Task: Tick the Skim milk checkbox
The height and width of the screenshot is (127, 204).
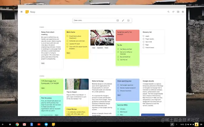Action: point(143,42)
